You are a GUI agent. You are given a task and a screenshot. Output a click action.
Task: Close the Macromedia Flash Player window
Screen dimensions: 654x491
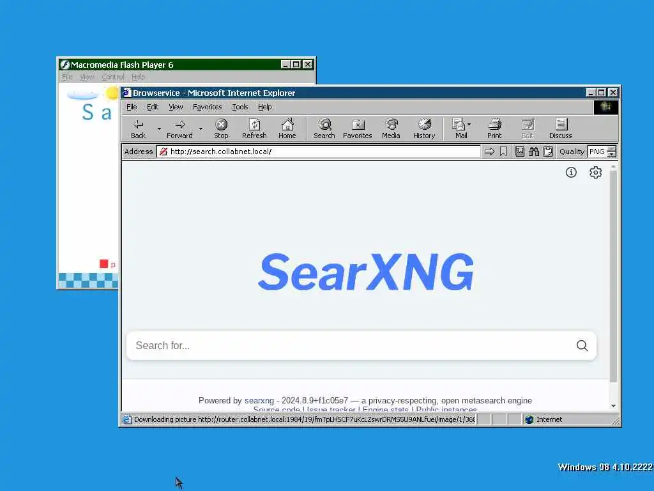pyautogui.click(x=307, y=65)
